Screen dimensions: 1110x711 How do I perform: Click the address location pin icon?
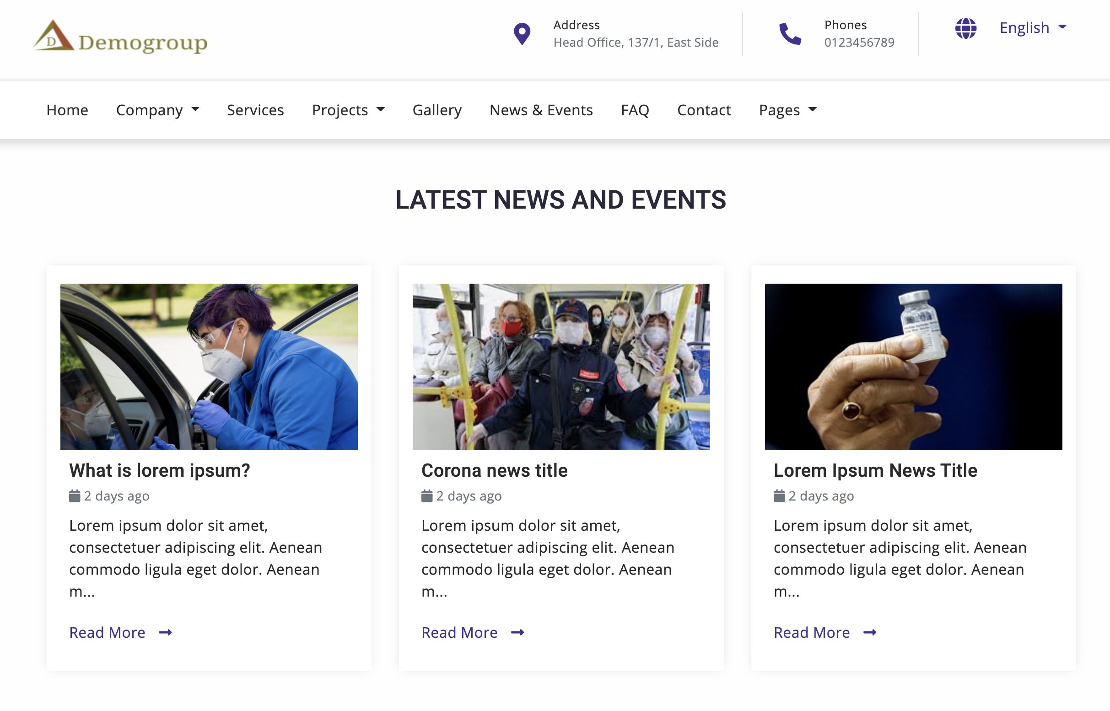pos(522,34)
